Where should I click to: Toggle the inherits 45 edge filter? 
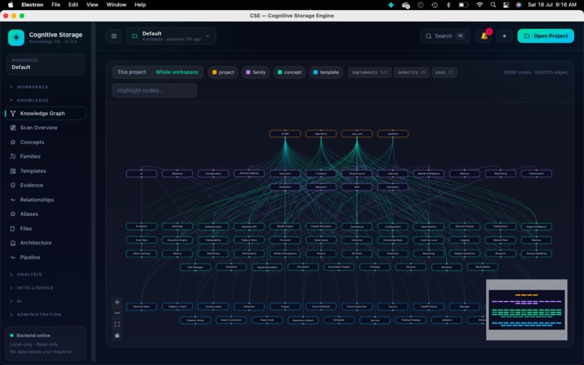point(412,72)
